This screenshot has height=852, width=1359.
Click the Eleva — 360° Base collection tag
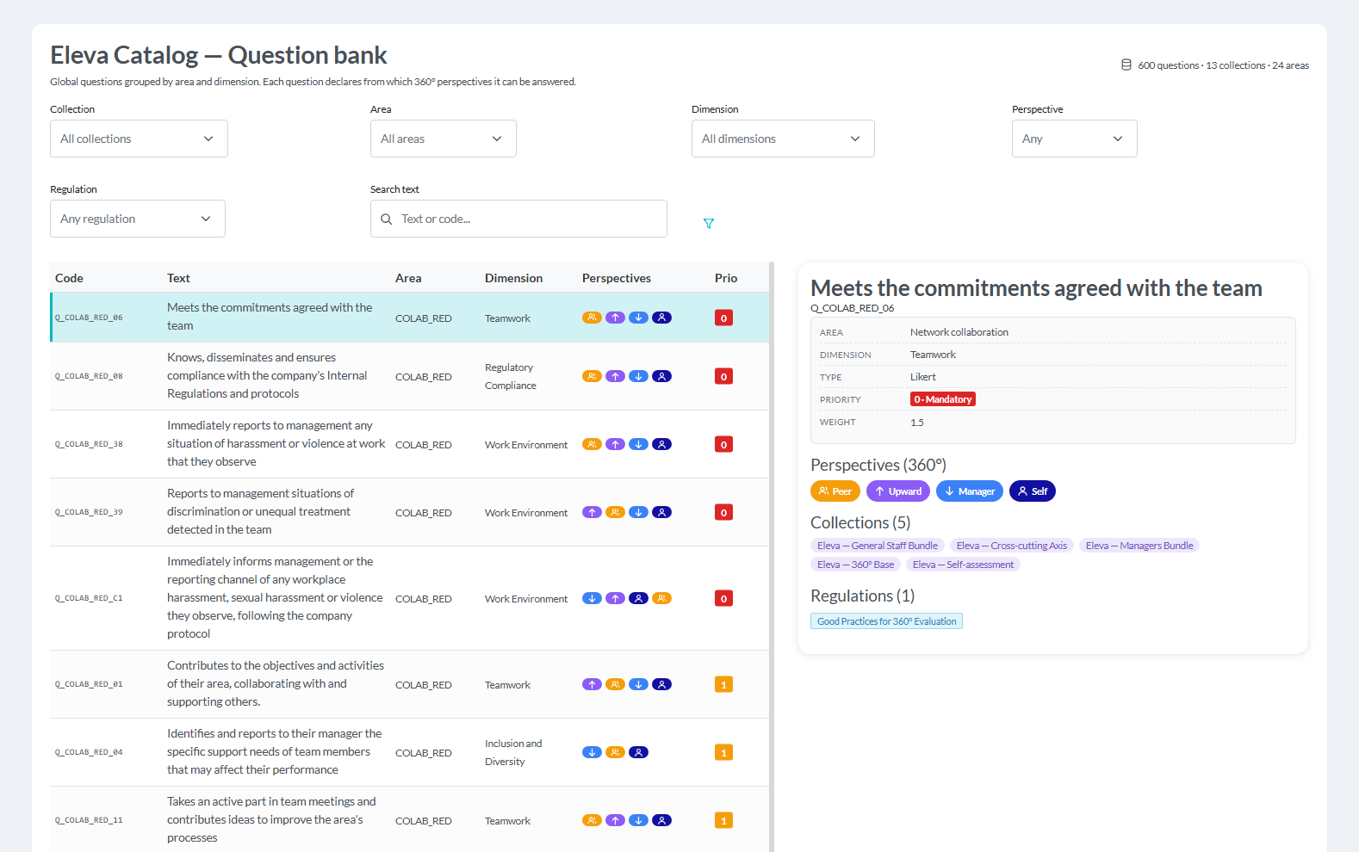pos(855,565)
